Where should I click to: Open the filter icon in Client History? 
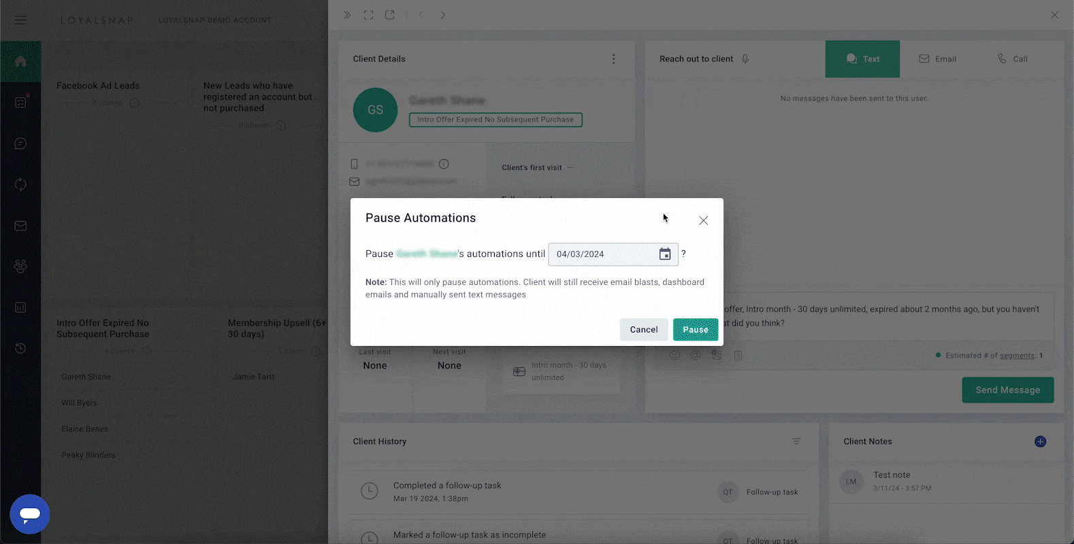tap(796, 441)
